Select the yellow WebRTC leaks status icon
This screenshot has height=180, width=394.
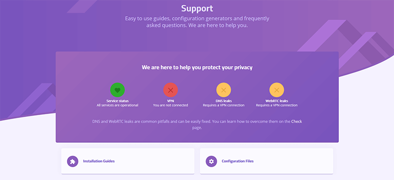tap(277, 90)
